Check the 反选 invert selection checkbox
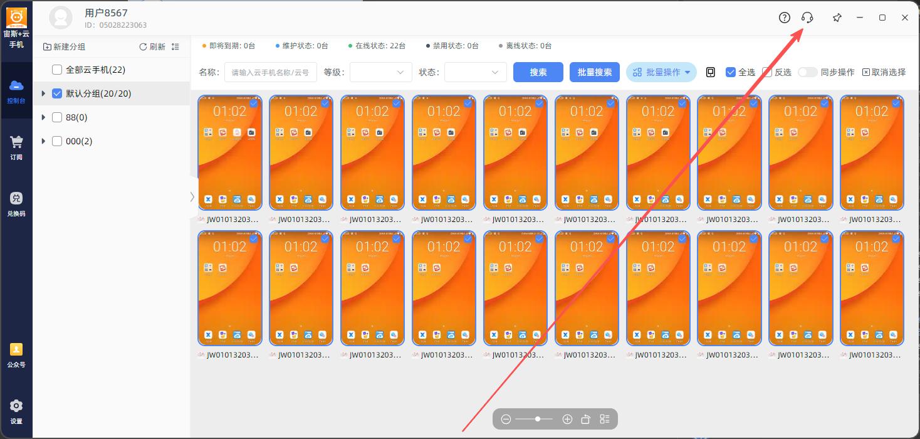 point(767,72)
